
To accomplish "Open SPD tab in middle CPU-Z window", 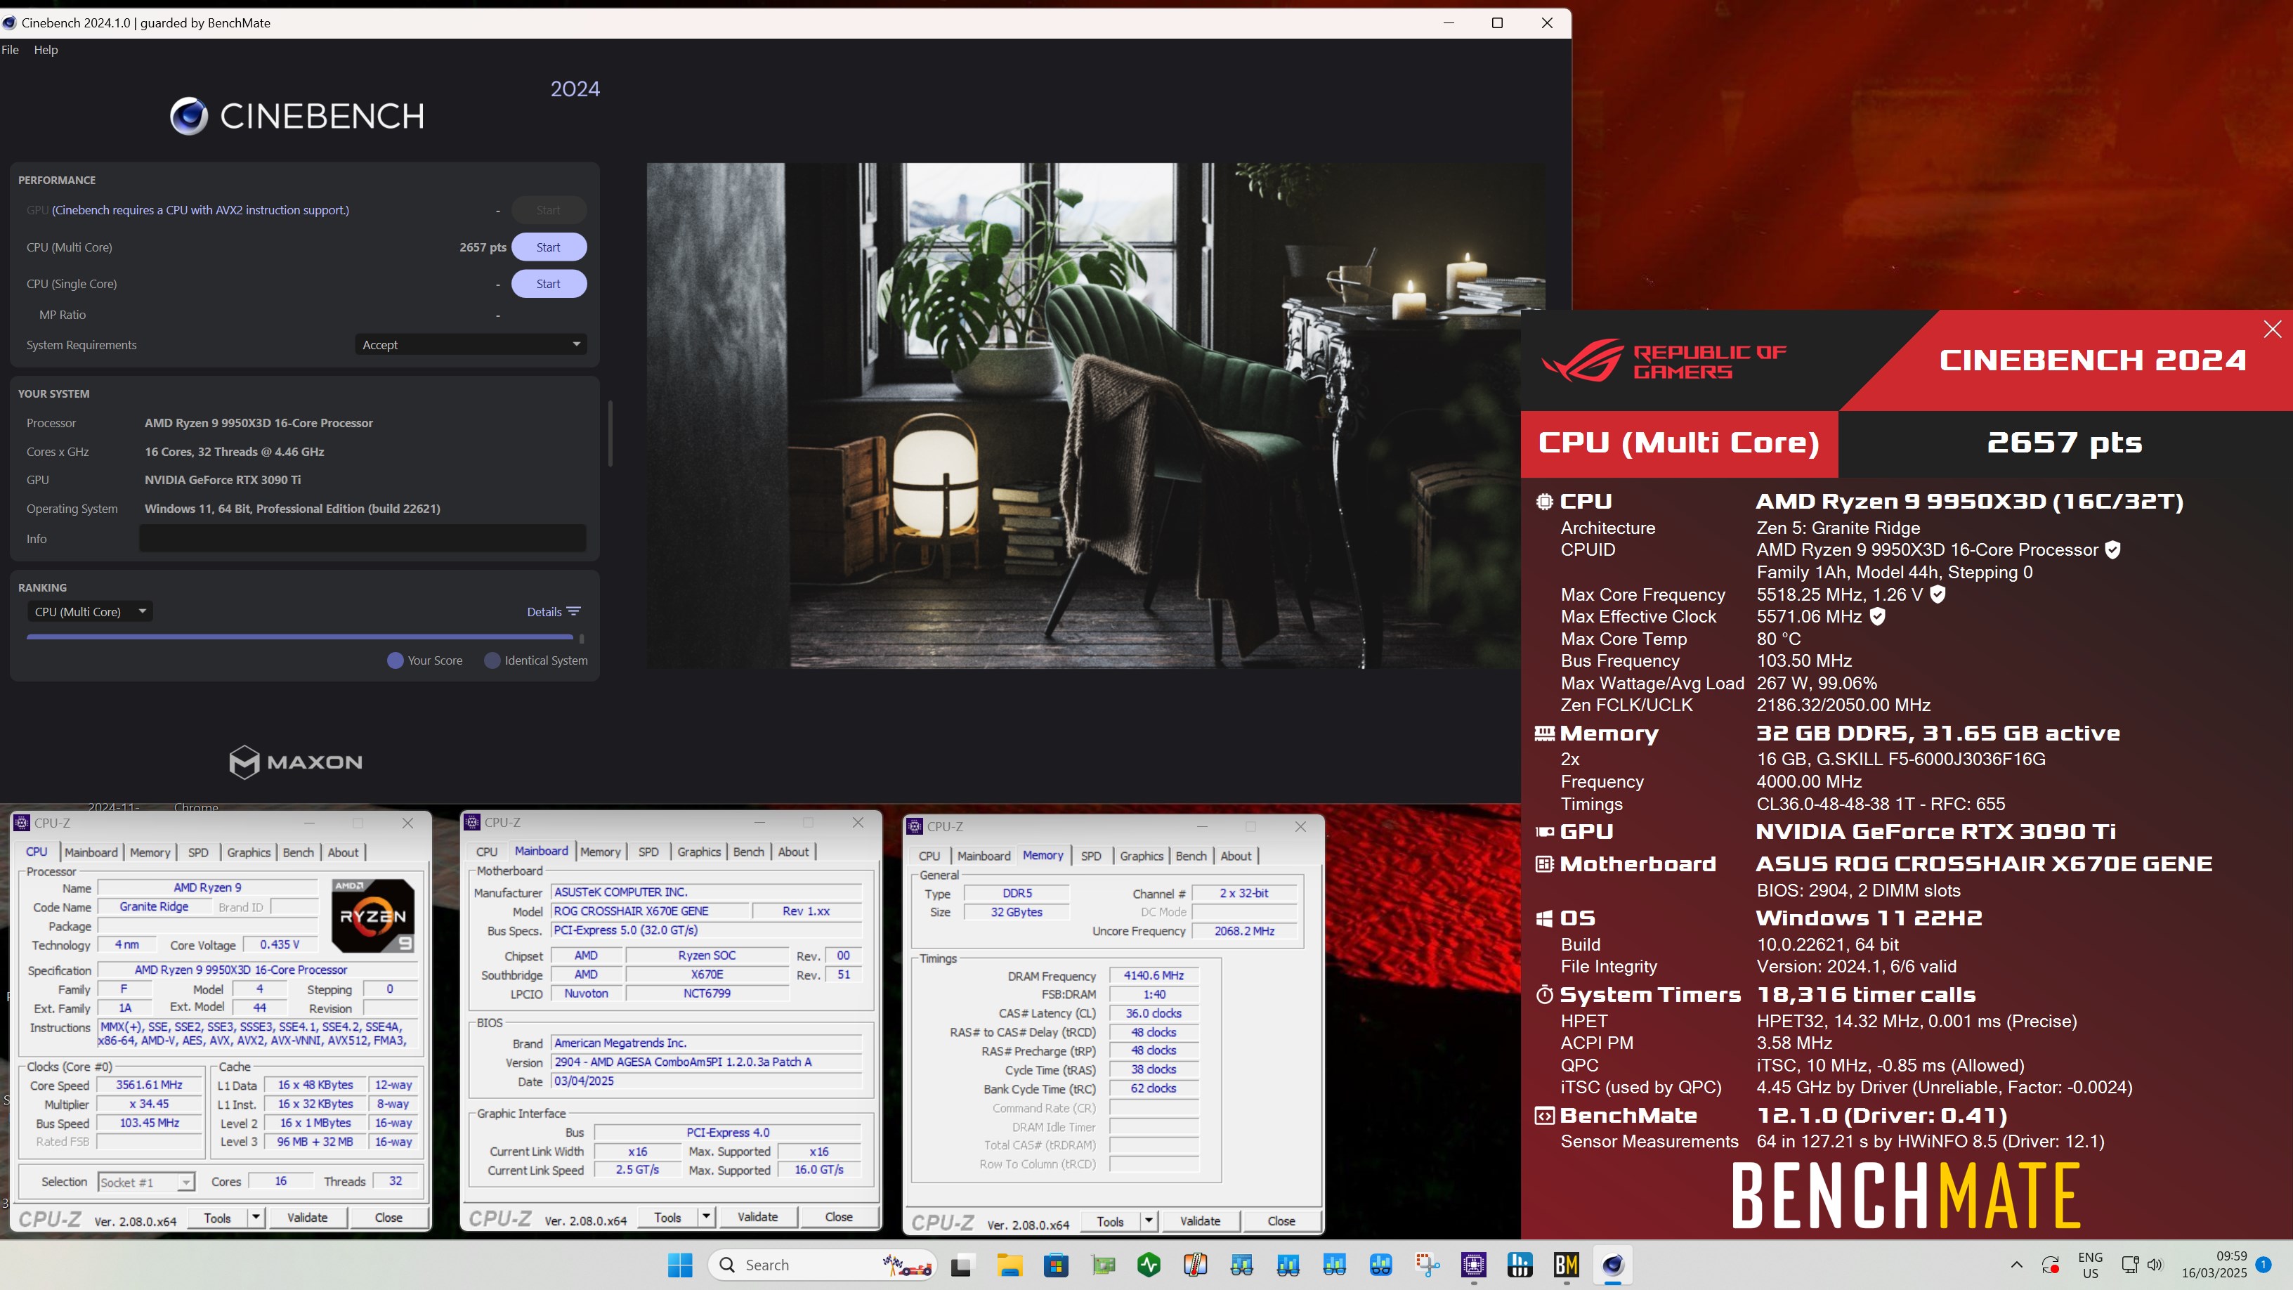I will 648,852.
